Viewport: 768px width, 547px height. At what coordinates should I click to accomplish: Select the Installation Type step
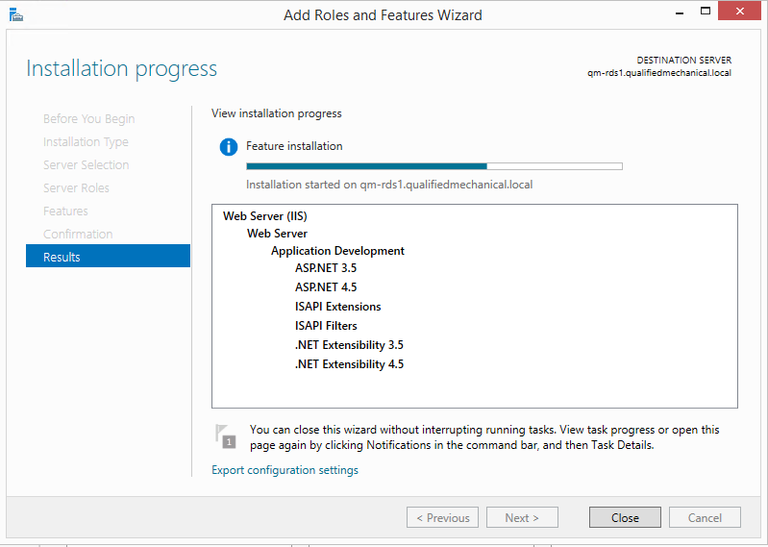86,142
